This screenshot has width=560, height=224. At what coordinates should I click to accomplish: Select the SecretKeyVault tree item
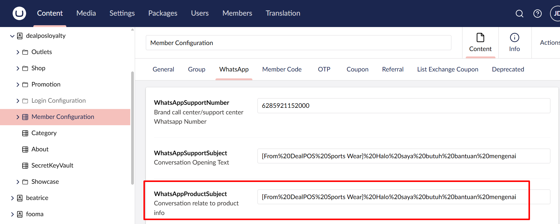[52, 165]
